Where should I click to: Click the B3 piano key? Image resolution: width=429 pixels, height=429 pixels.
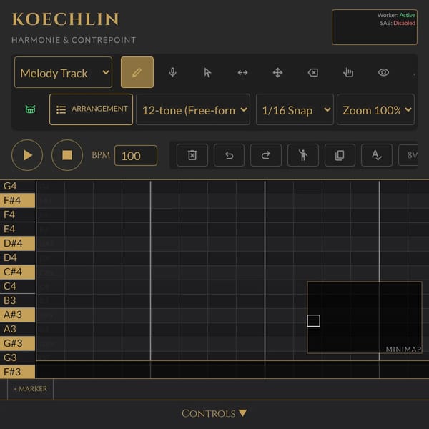coord(17,300)
